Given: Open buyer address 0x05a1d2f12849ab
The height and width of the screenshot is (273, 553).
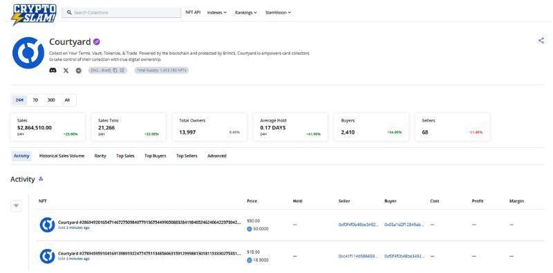Looking at the screenshot, I should [404, 225].
